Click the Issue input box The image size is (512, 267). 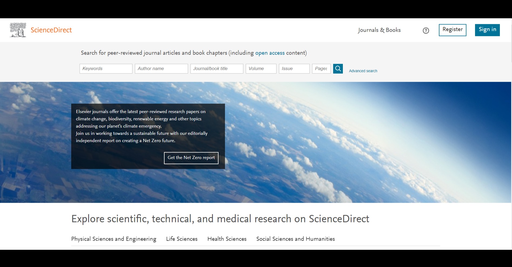tap(294, 69)
